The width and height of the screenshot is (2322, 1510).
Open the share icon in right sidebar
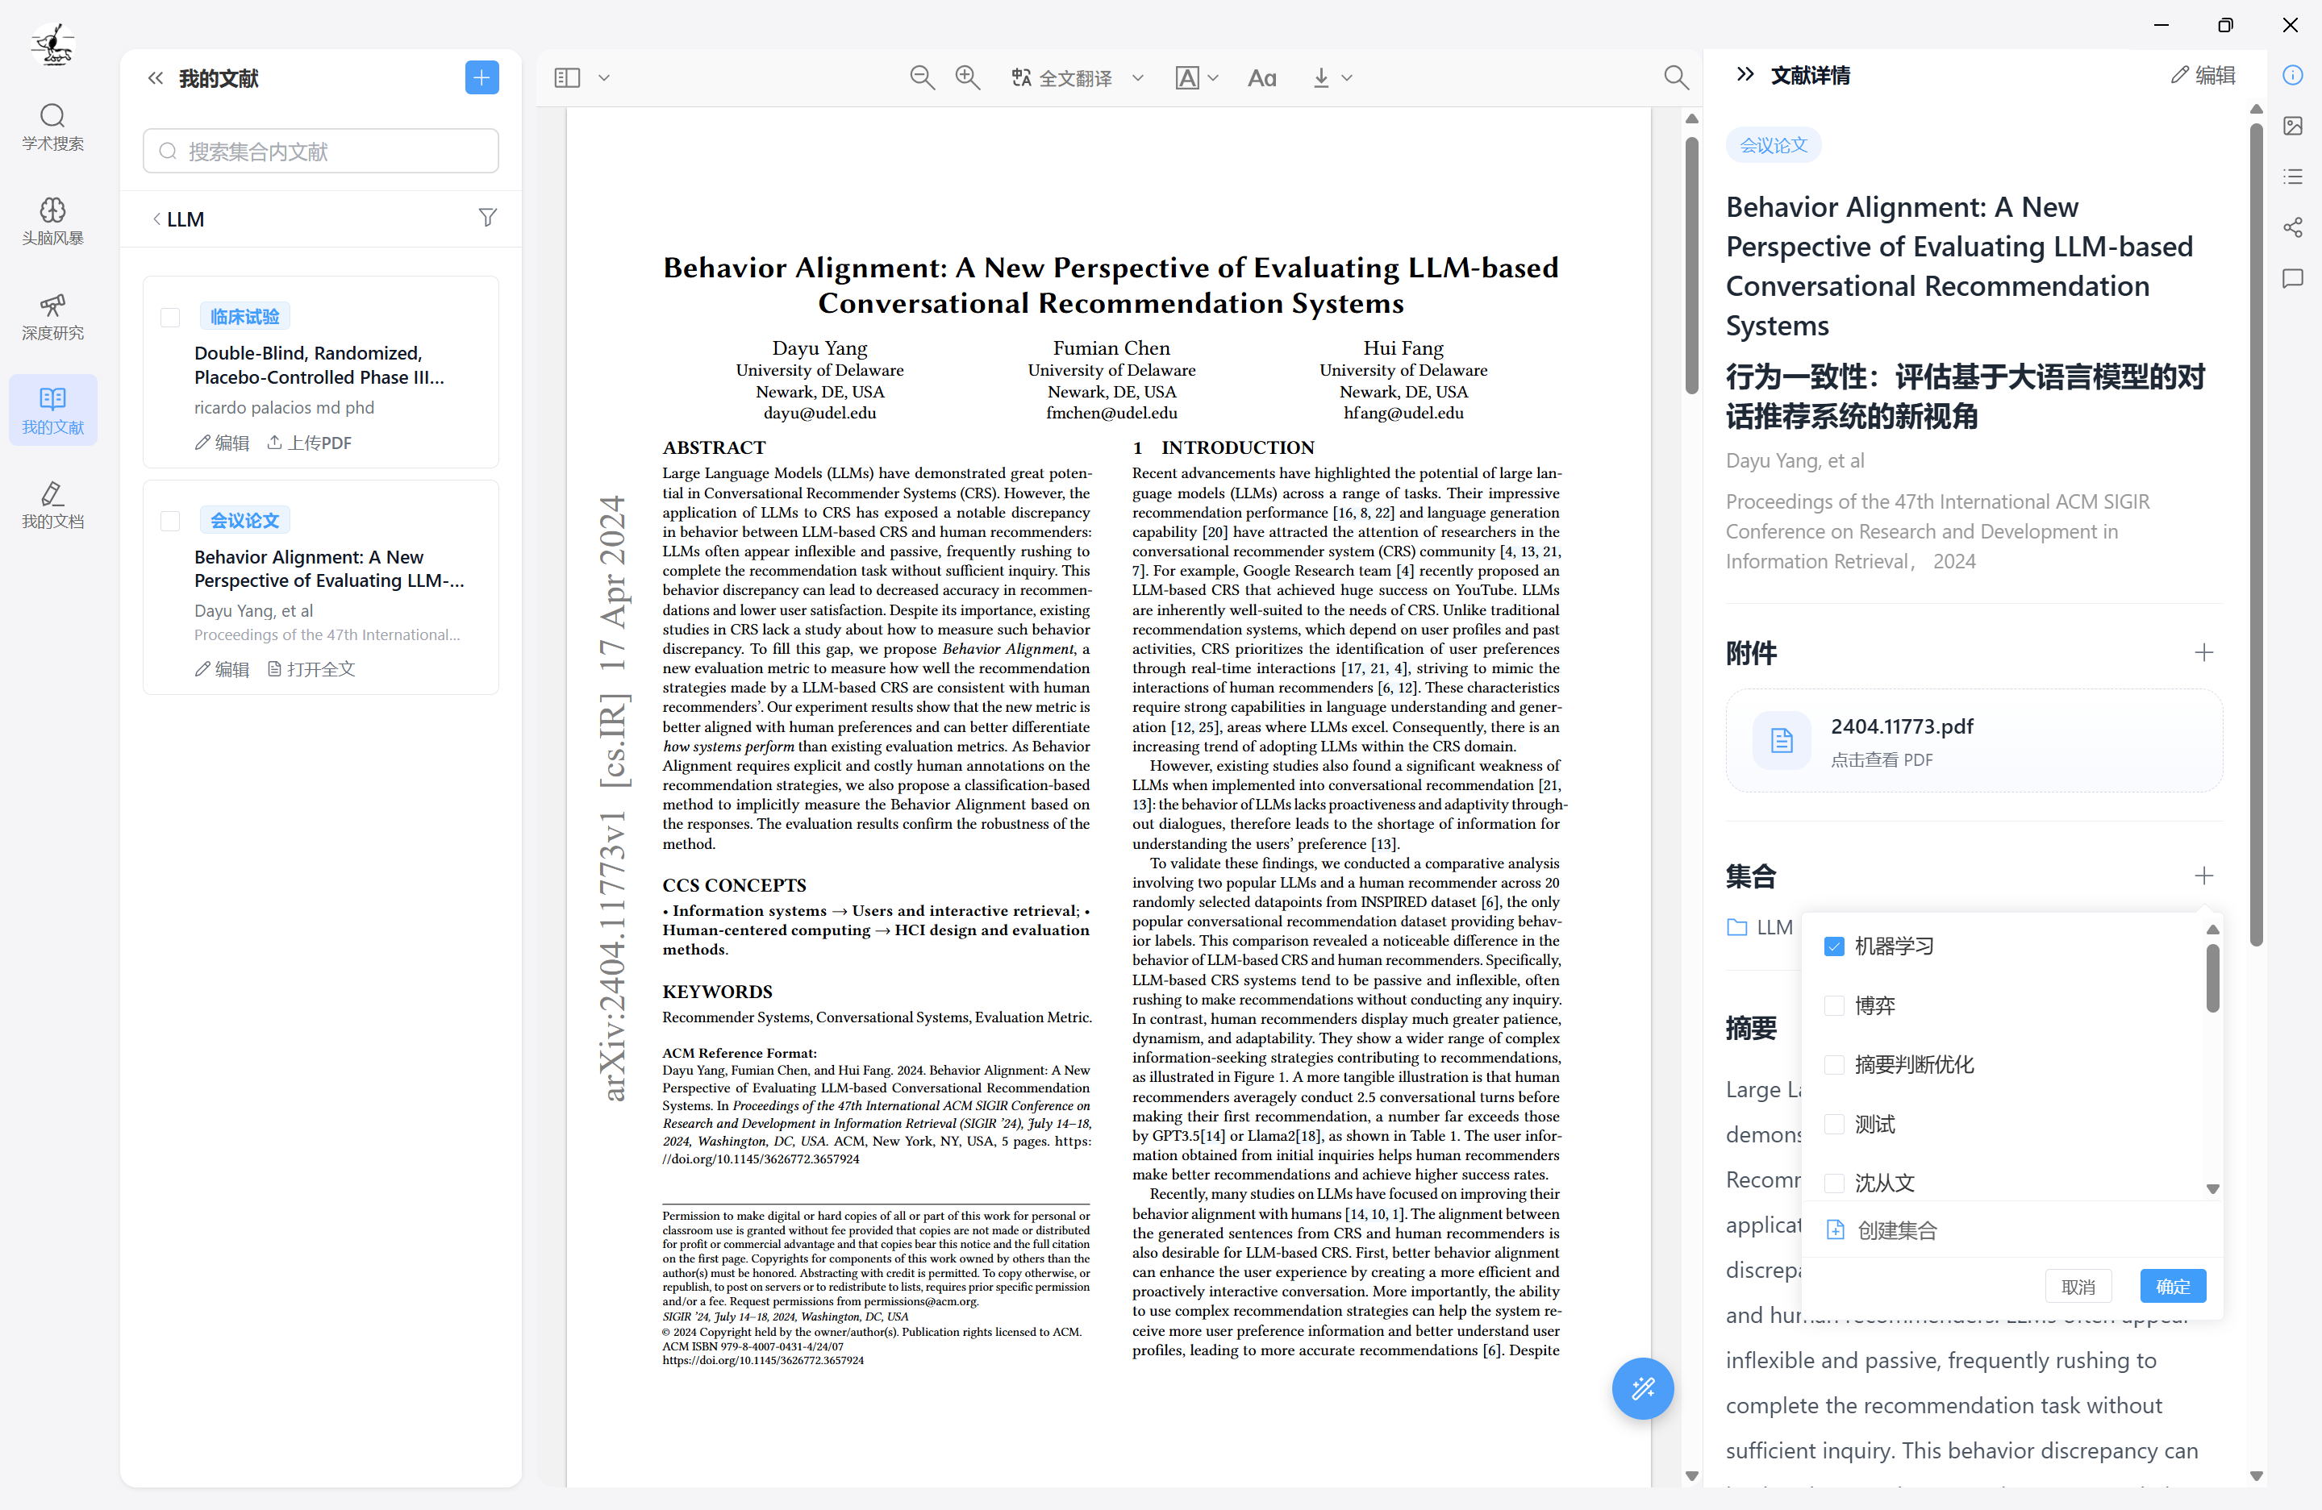(2293, 227)
